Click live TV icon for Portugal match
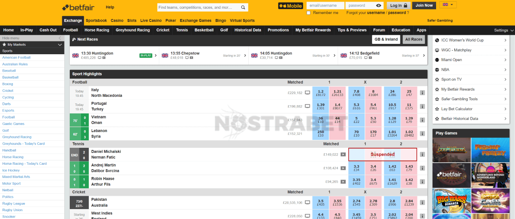515x219 pixels. coord(308,106)
